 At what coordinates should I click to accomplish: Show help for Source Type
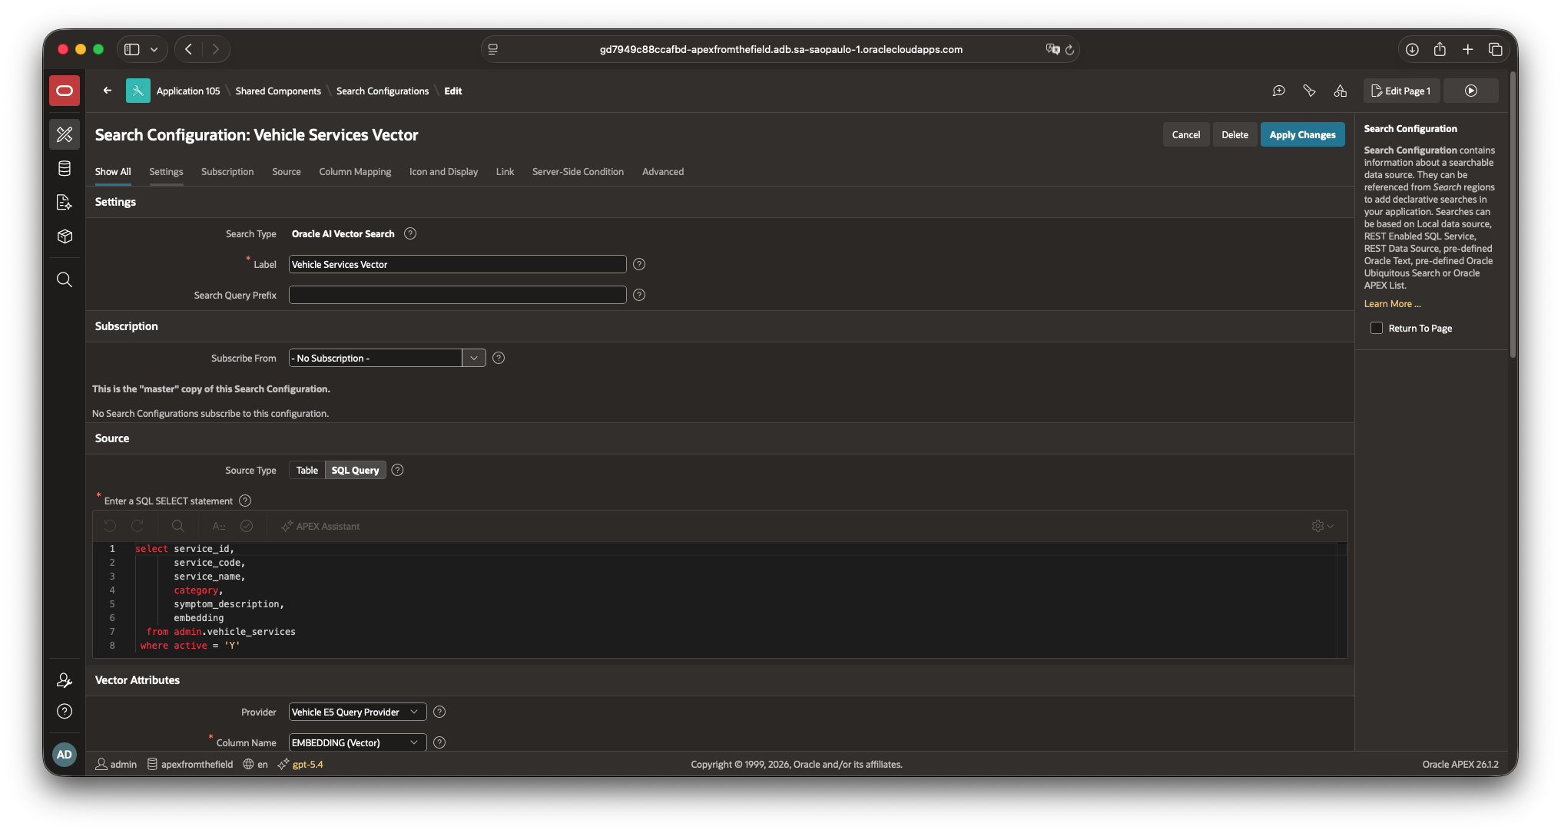click(397, 470)
